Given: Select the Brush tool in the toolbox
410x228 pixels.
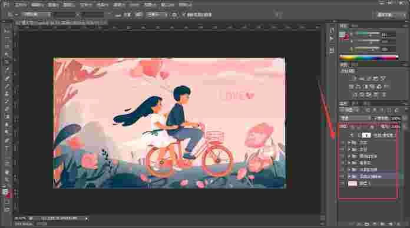Looking at the screenshot, I should coord(7,86).
